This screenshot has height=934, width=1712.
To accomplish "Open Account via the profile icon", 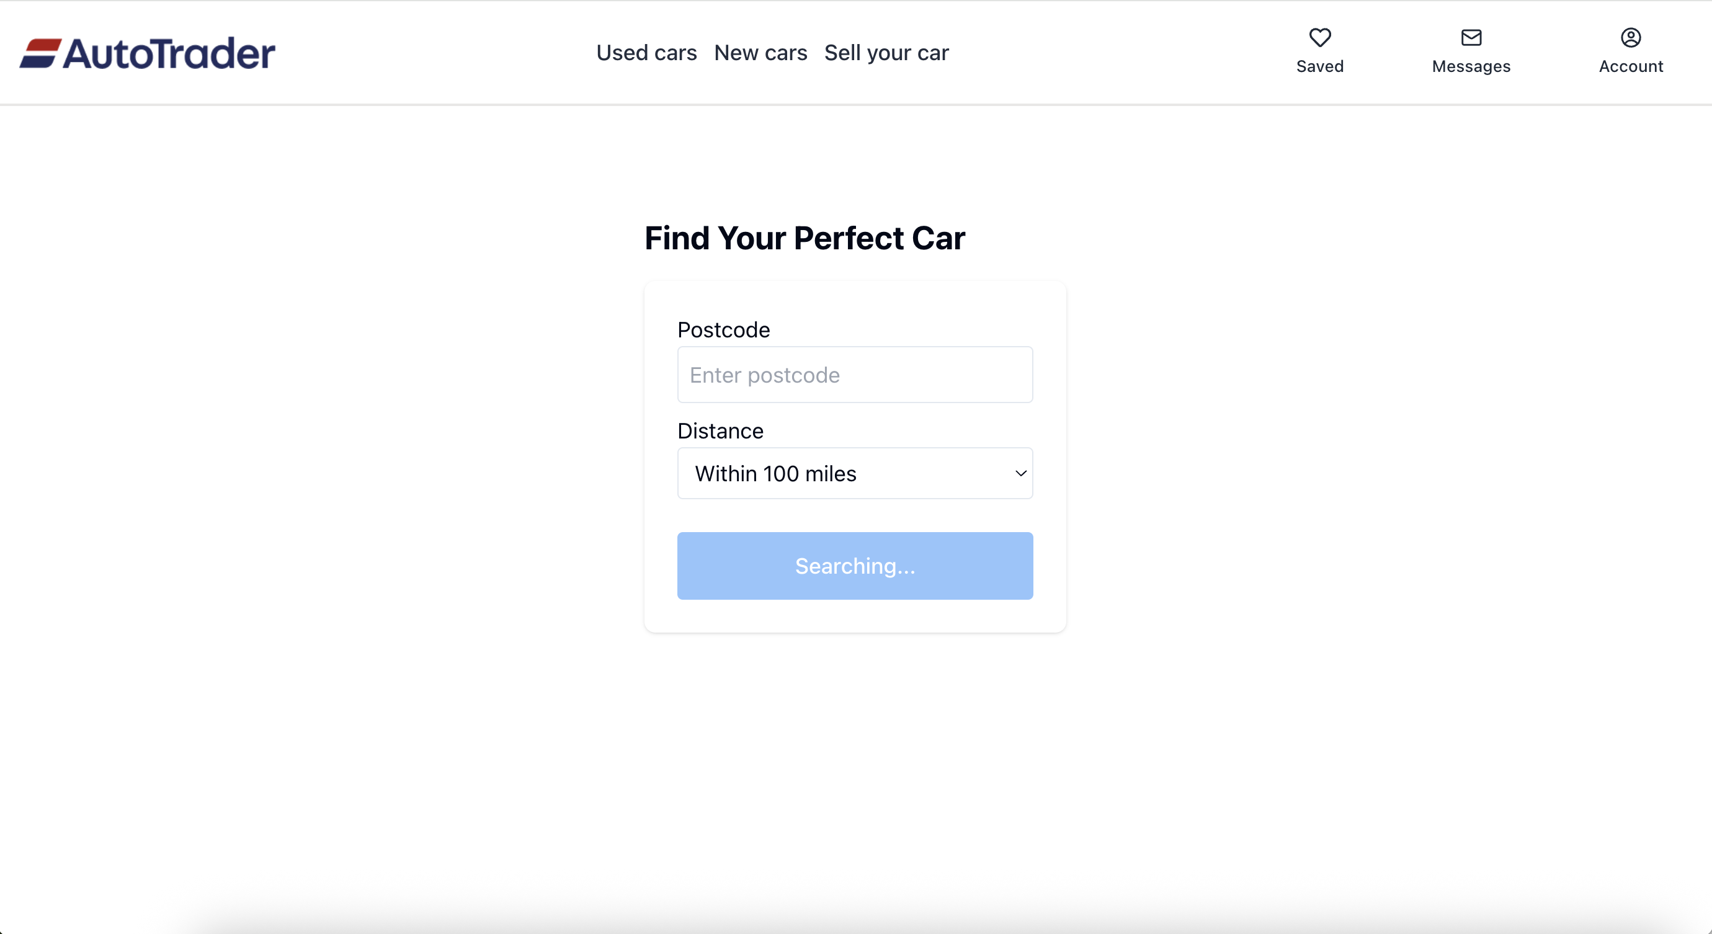I will tap(1631, 37).
